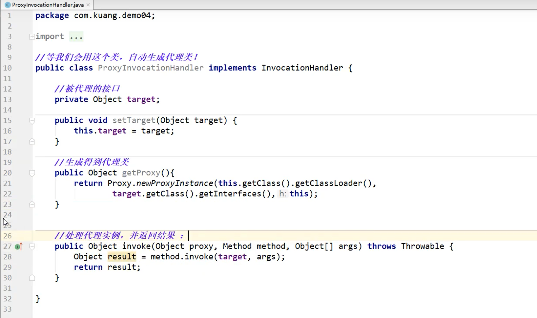Collapse the invoke method at line 27
This screenshot has height=318, width=537.
(32, 247)
